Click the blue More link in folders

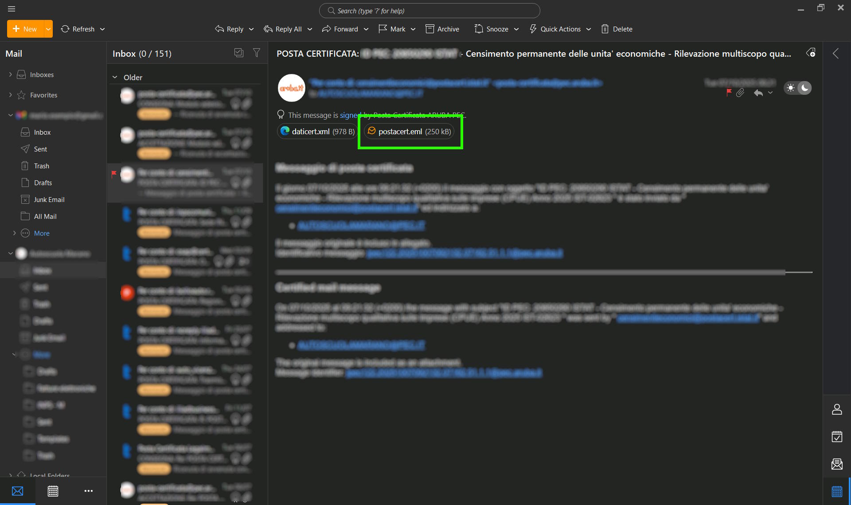coord(42,233)
